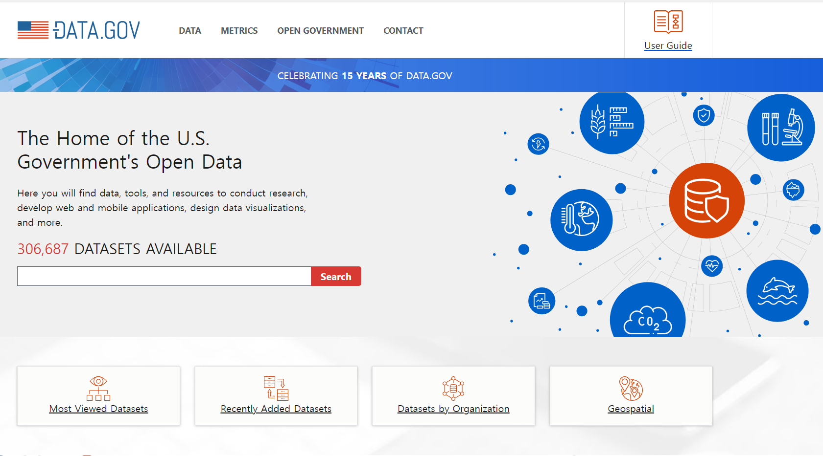Go to OPEN GOVERNMENT page
The height and width of the screenshot is (456, 823).
point(320,31)
